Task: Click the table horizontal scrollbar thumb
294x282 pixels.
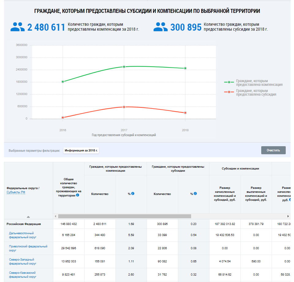Action: (124, 216)
